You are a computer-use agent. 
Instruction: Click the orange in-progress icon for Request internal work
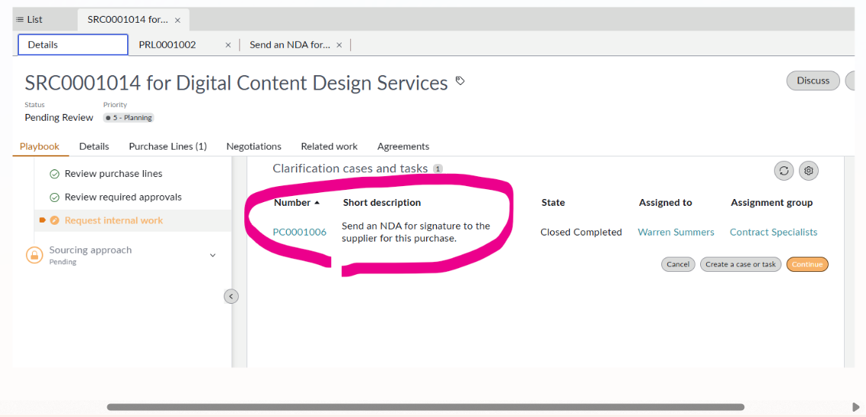54,220
